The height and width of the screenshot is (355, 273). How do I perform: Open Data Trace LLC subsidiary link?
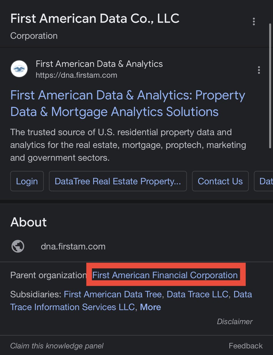[x=197, y=294]
